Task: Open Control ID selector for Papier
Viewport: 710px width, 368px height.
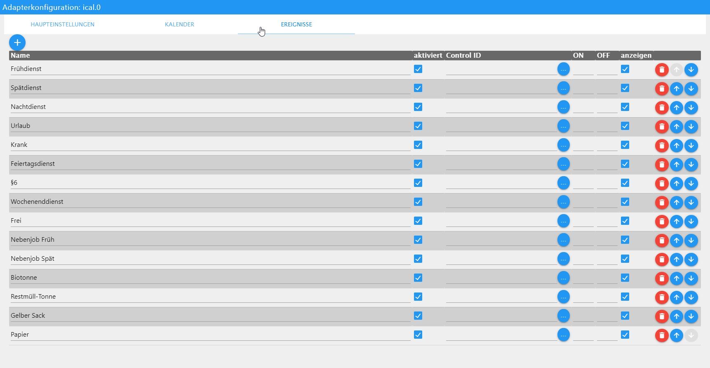Action: coord(564,335)
